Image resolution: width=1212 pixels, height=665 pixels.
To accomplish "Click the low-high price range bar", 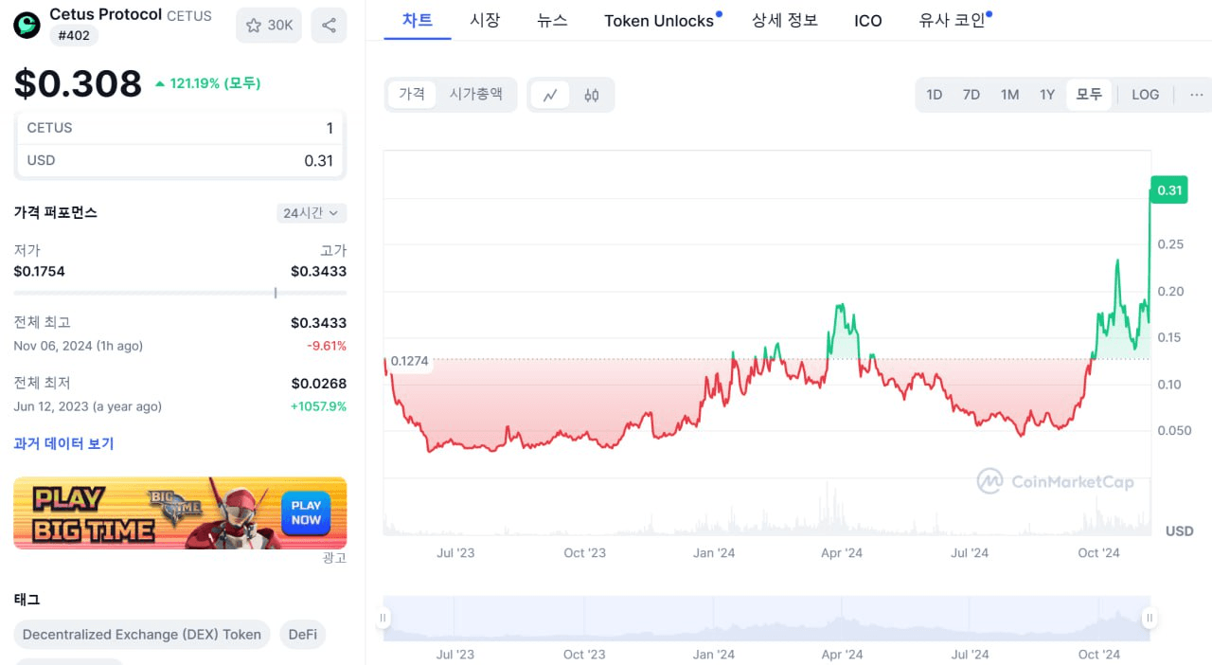I will (180, 293).
